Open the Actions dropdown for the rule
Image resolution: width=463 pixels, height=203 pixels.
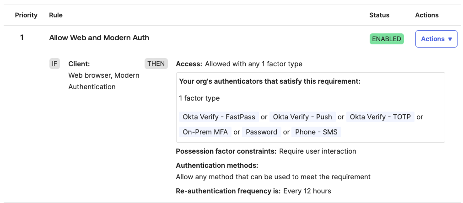(436, 39)
